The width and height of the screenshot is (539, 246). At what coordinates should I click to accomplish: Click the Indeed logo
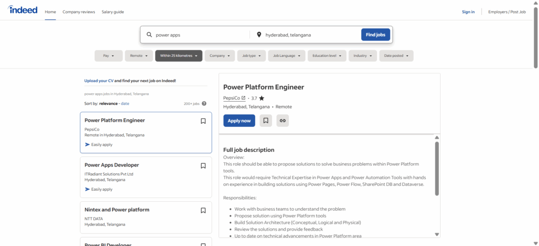[23, 10]
